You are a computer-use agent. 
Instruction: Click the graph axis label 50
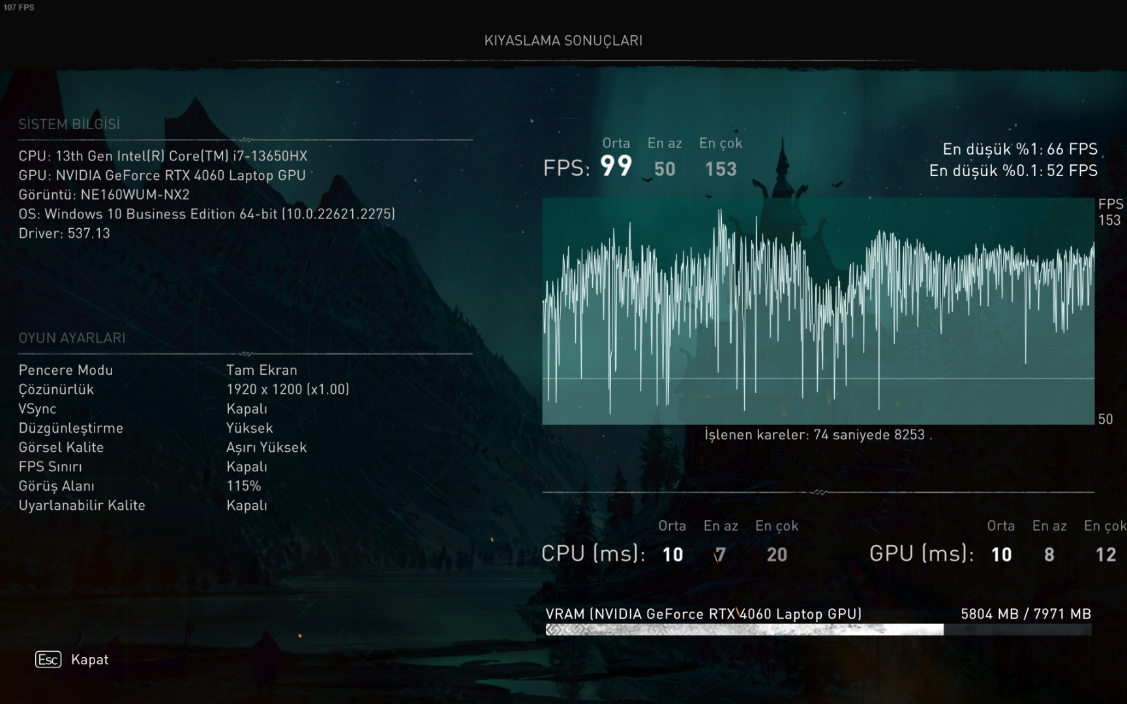point(1105,419)
